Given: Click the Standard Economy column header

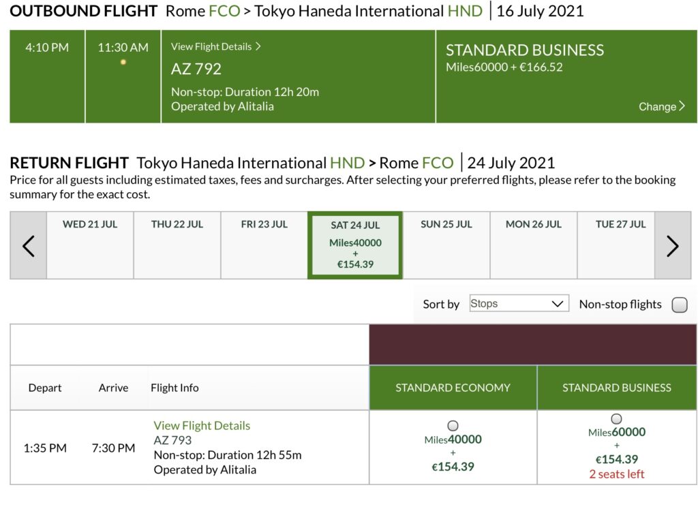Looking at the screenshot, I should tap(453, 388).
